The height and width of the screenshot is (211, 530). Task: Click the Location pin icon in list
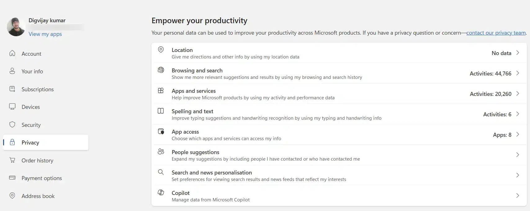click(161, 50)
